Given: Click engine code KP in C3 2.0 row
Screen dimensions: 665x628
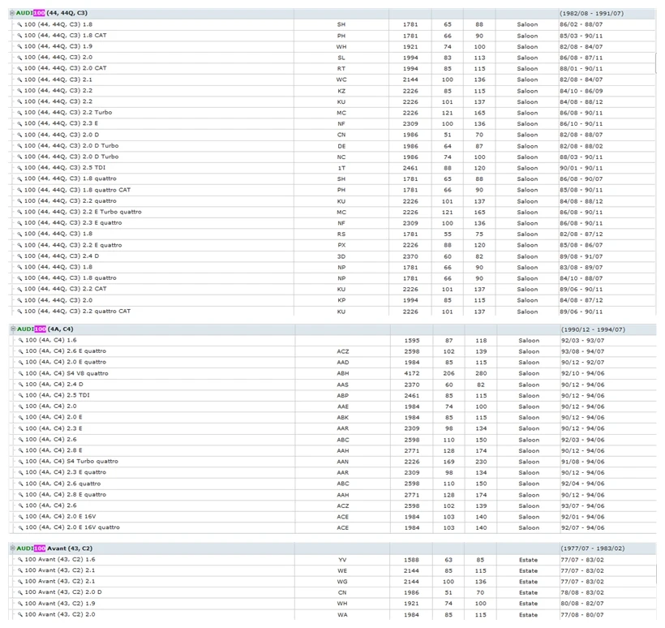Looking at the screenshot, I should 341,300.
